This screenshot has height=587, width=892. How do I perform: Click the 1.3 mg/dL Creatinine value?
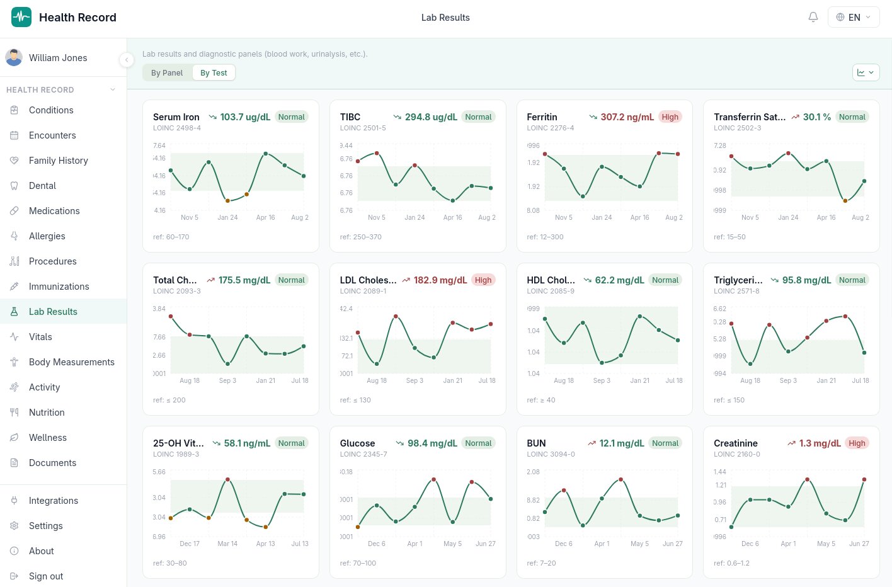coord(820,443)
